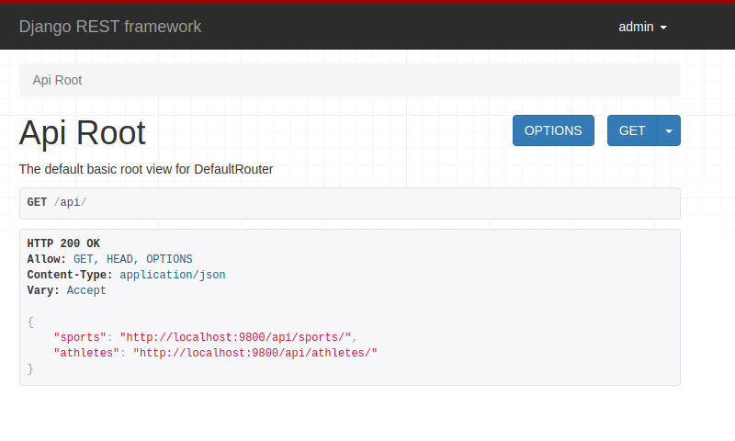Open the Django REST framework brand link
The image size is (735, 441).
click(110, 27)
